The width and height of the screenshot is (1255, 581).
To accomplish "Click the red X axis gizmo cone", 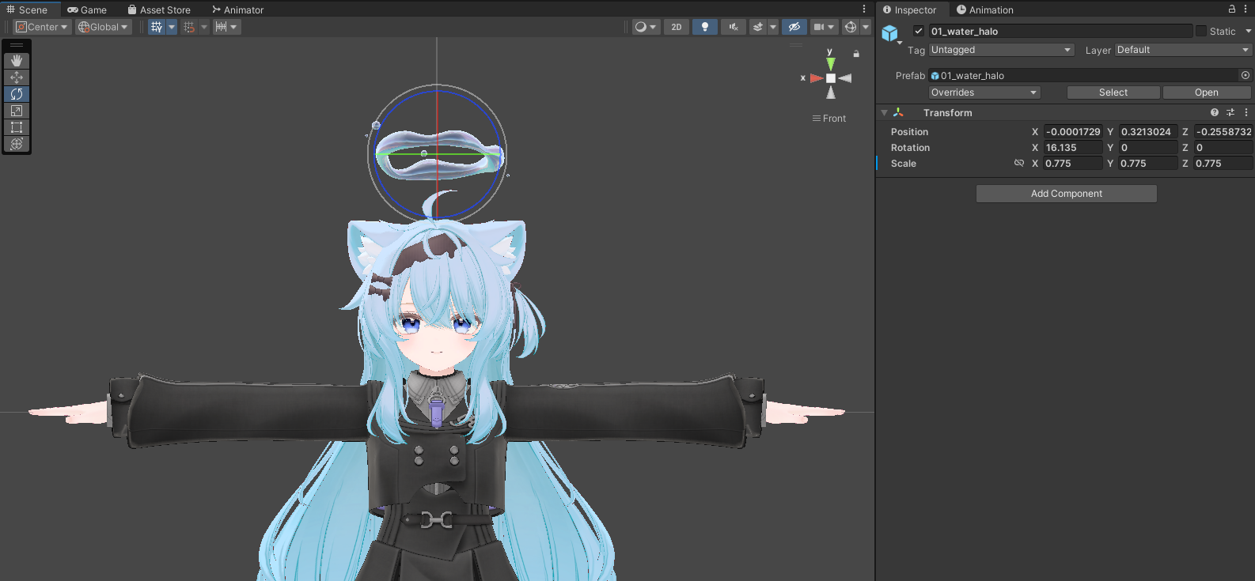I will 816,78.
